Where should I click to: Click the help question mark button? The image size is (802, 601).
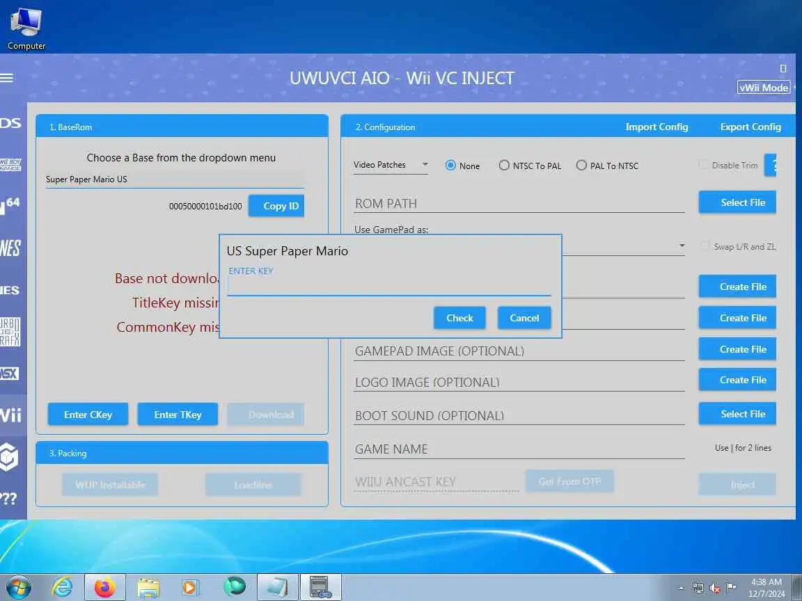[771, 165]
